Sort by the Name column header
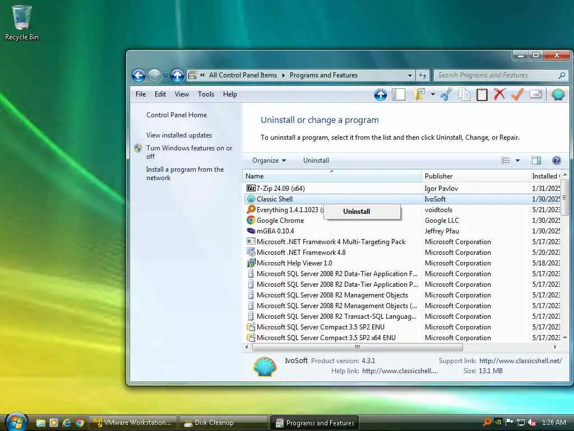Screen dimensions: 574x431 coord(332,176)
